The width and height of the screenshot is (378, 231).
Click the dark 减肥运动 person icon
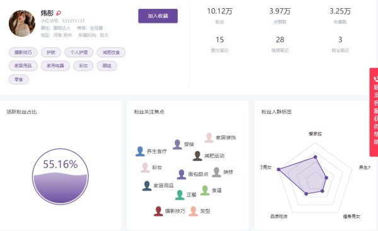[197, 156]
